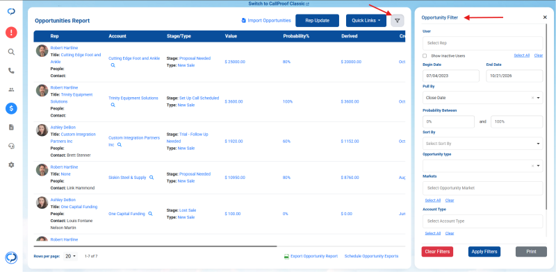Image resolution: width=556 pixels, height=272 pixels.
Task: Open the Quick Links dropdown
Action: pos(366,21)
